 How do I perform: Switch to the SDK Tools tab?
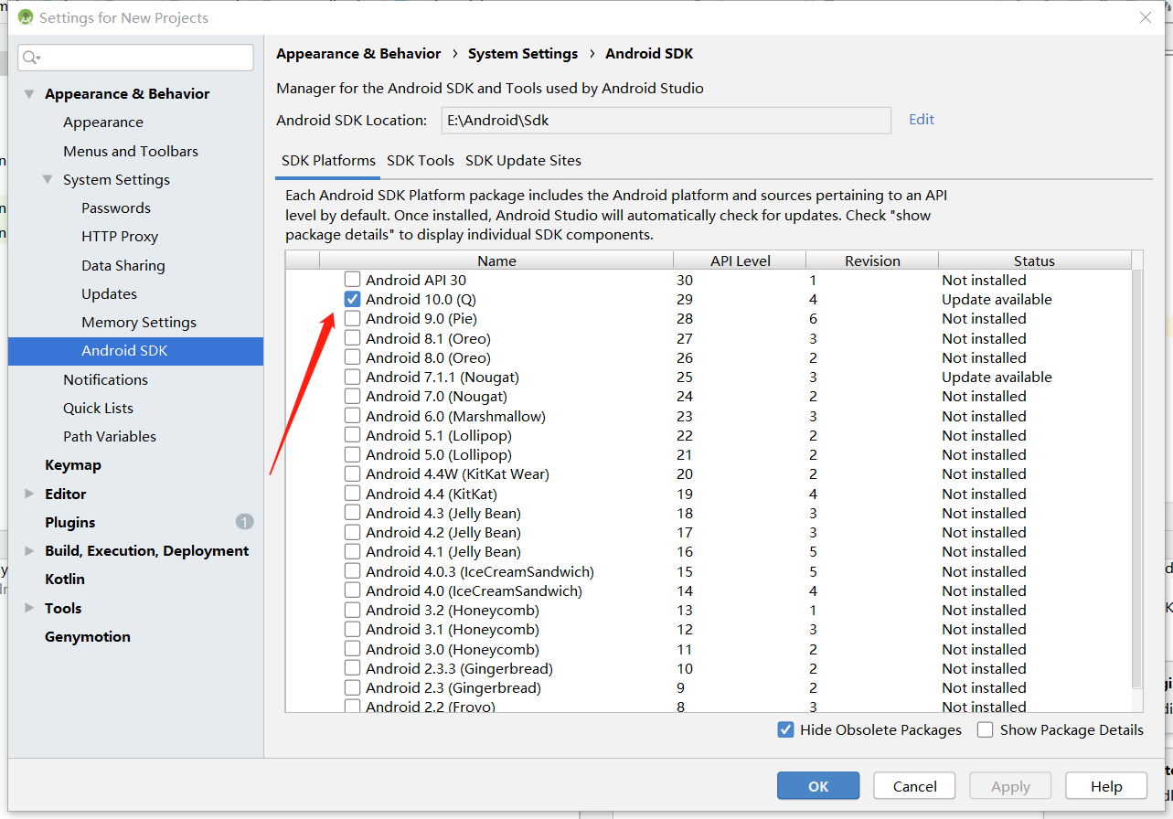click(421, 160)
